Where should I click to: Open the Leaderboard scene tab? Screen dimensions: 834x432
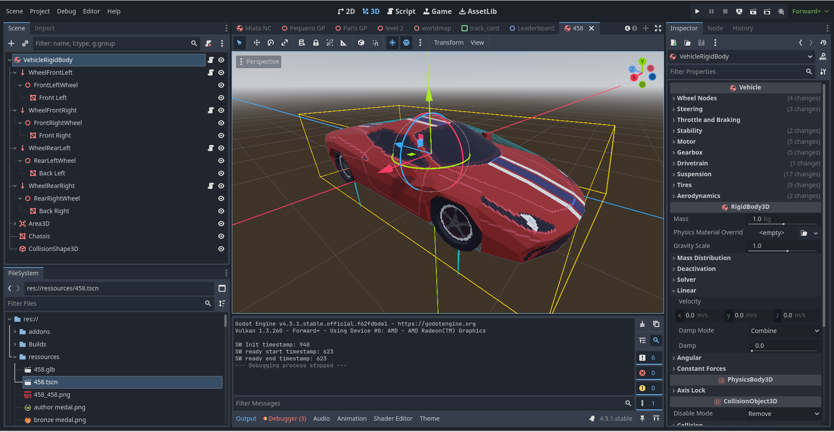click(x=532, y=28)
